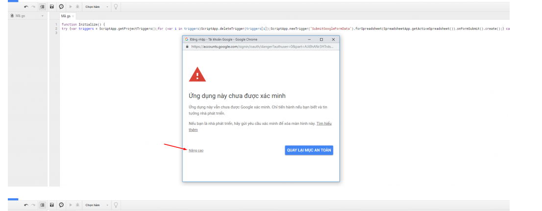The width and height of the screenshot is (542, 211).
Task: Open the "Tìm hiểu thêm" link
Action: point(323,123)
